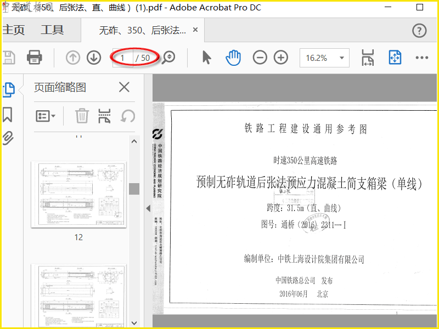Click the Print icon in the toolbar

click(35, 58)
